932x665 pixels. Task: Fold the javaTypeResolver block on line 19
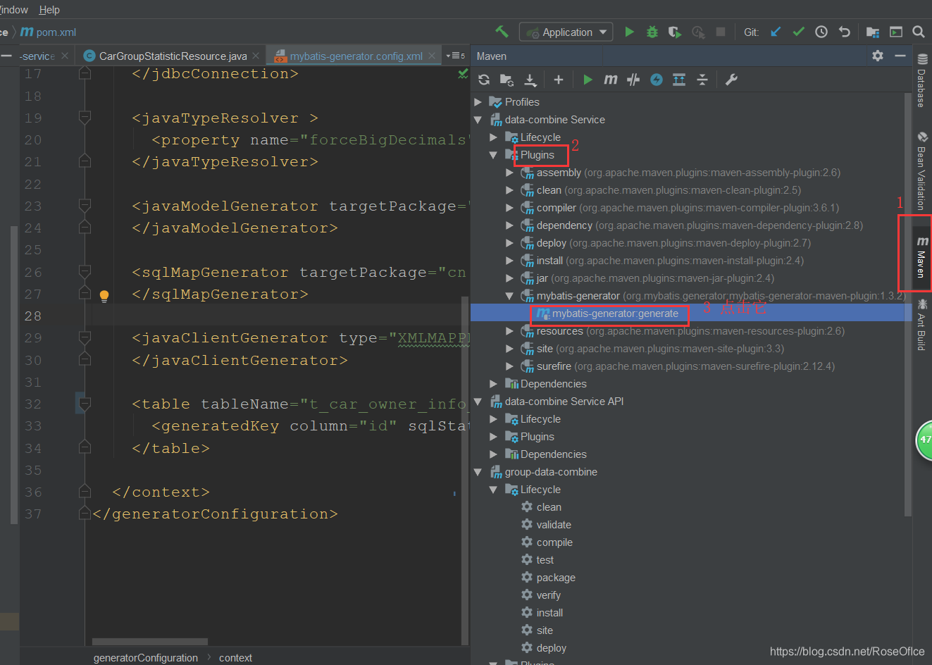click(85, 118)
